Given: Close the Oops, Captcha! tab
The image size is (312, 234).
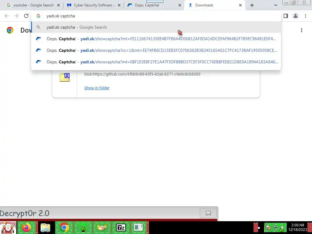Looking at the screenshot, I should (180, 5).
